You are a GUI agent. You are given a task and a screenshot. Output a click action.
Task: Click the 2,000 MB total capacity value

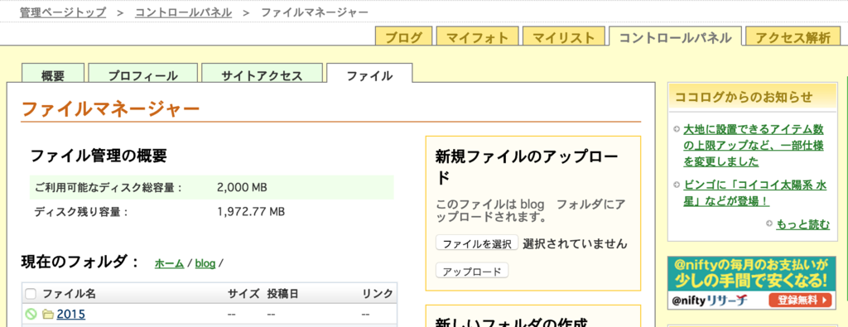[242, 188]
